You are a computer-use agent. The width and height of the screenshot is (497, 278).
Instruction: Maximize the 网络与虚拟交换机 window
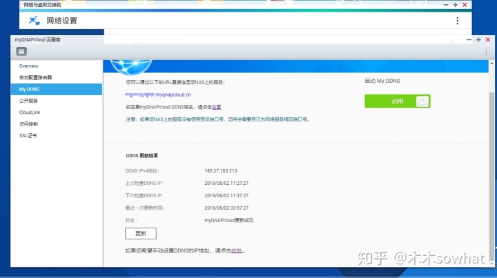(455, 5)
